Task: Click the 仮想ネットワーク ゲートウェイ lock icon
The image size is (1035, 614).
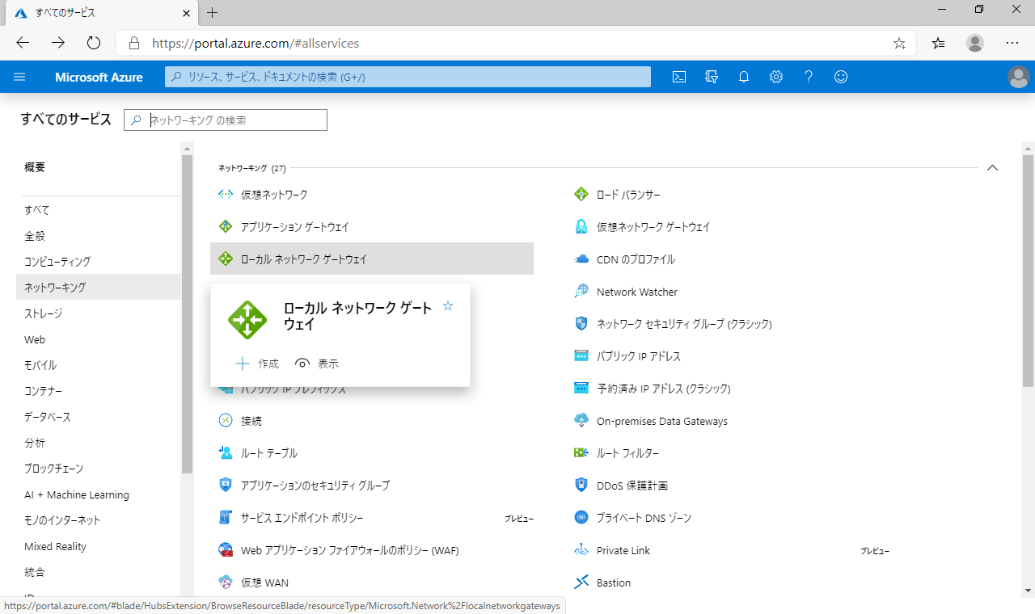Action: coord(581,227)
